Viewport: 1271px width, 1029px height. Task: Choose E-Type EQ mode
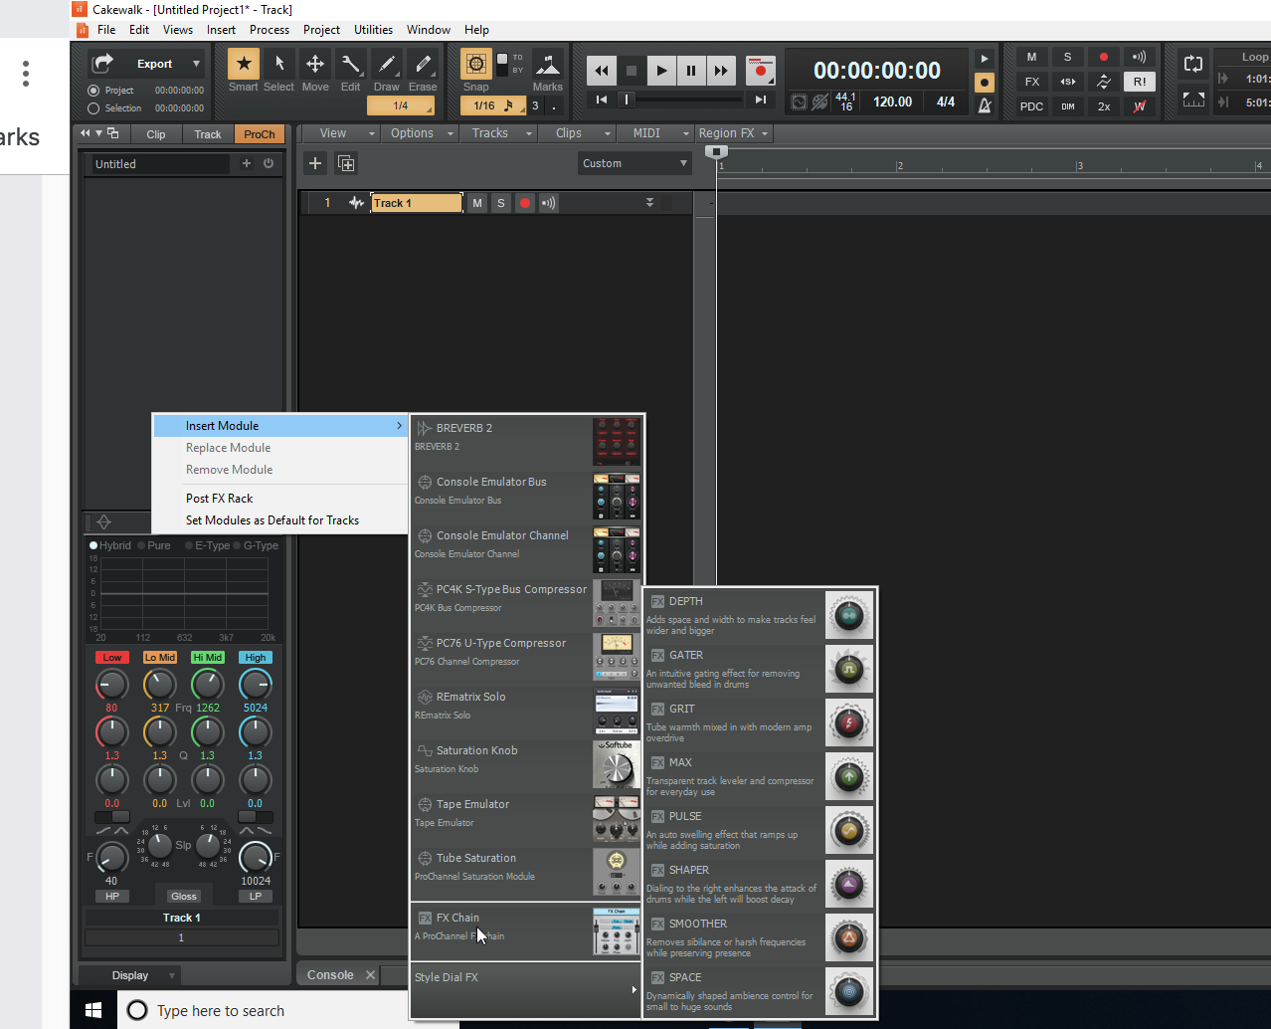click(189, 545)
